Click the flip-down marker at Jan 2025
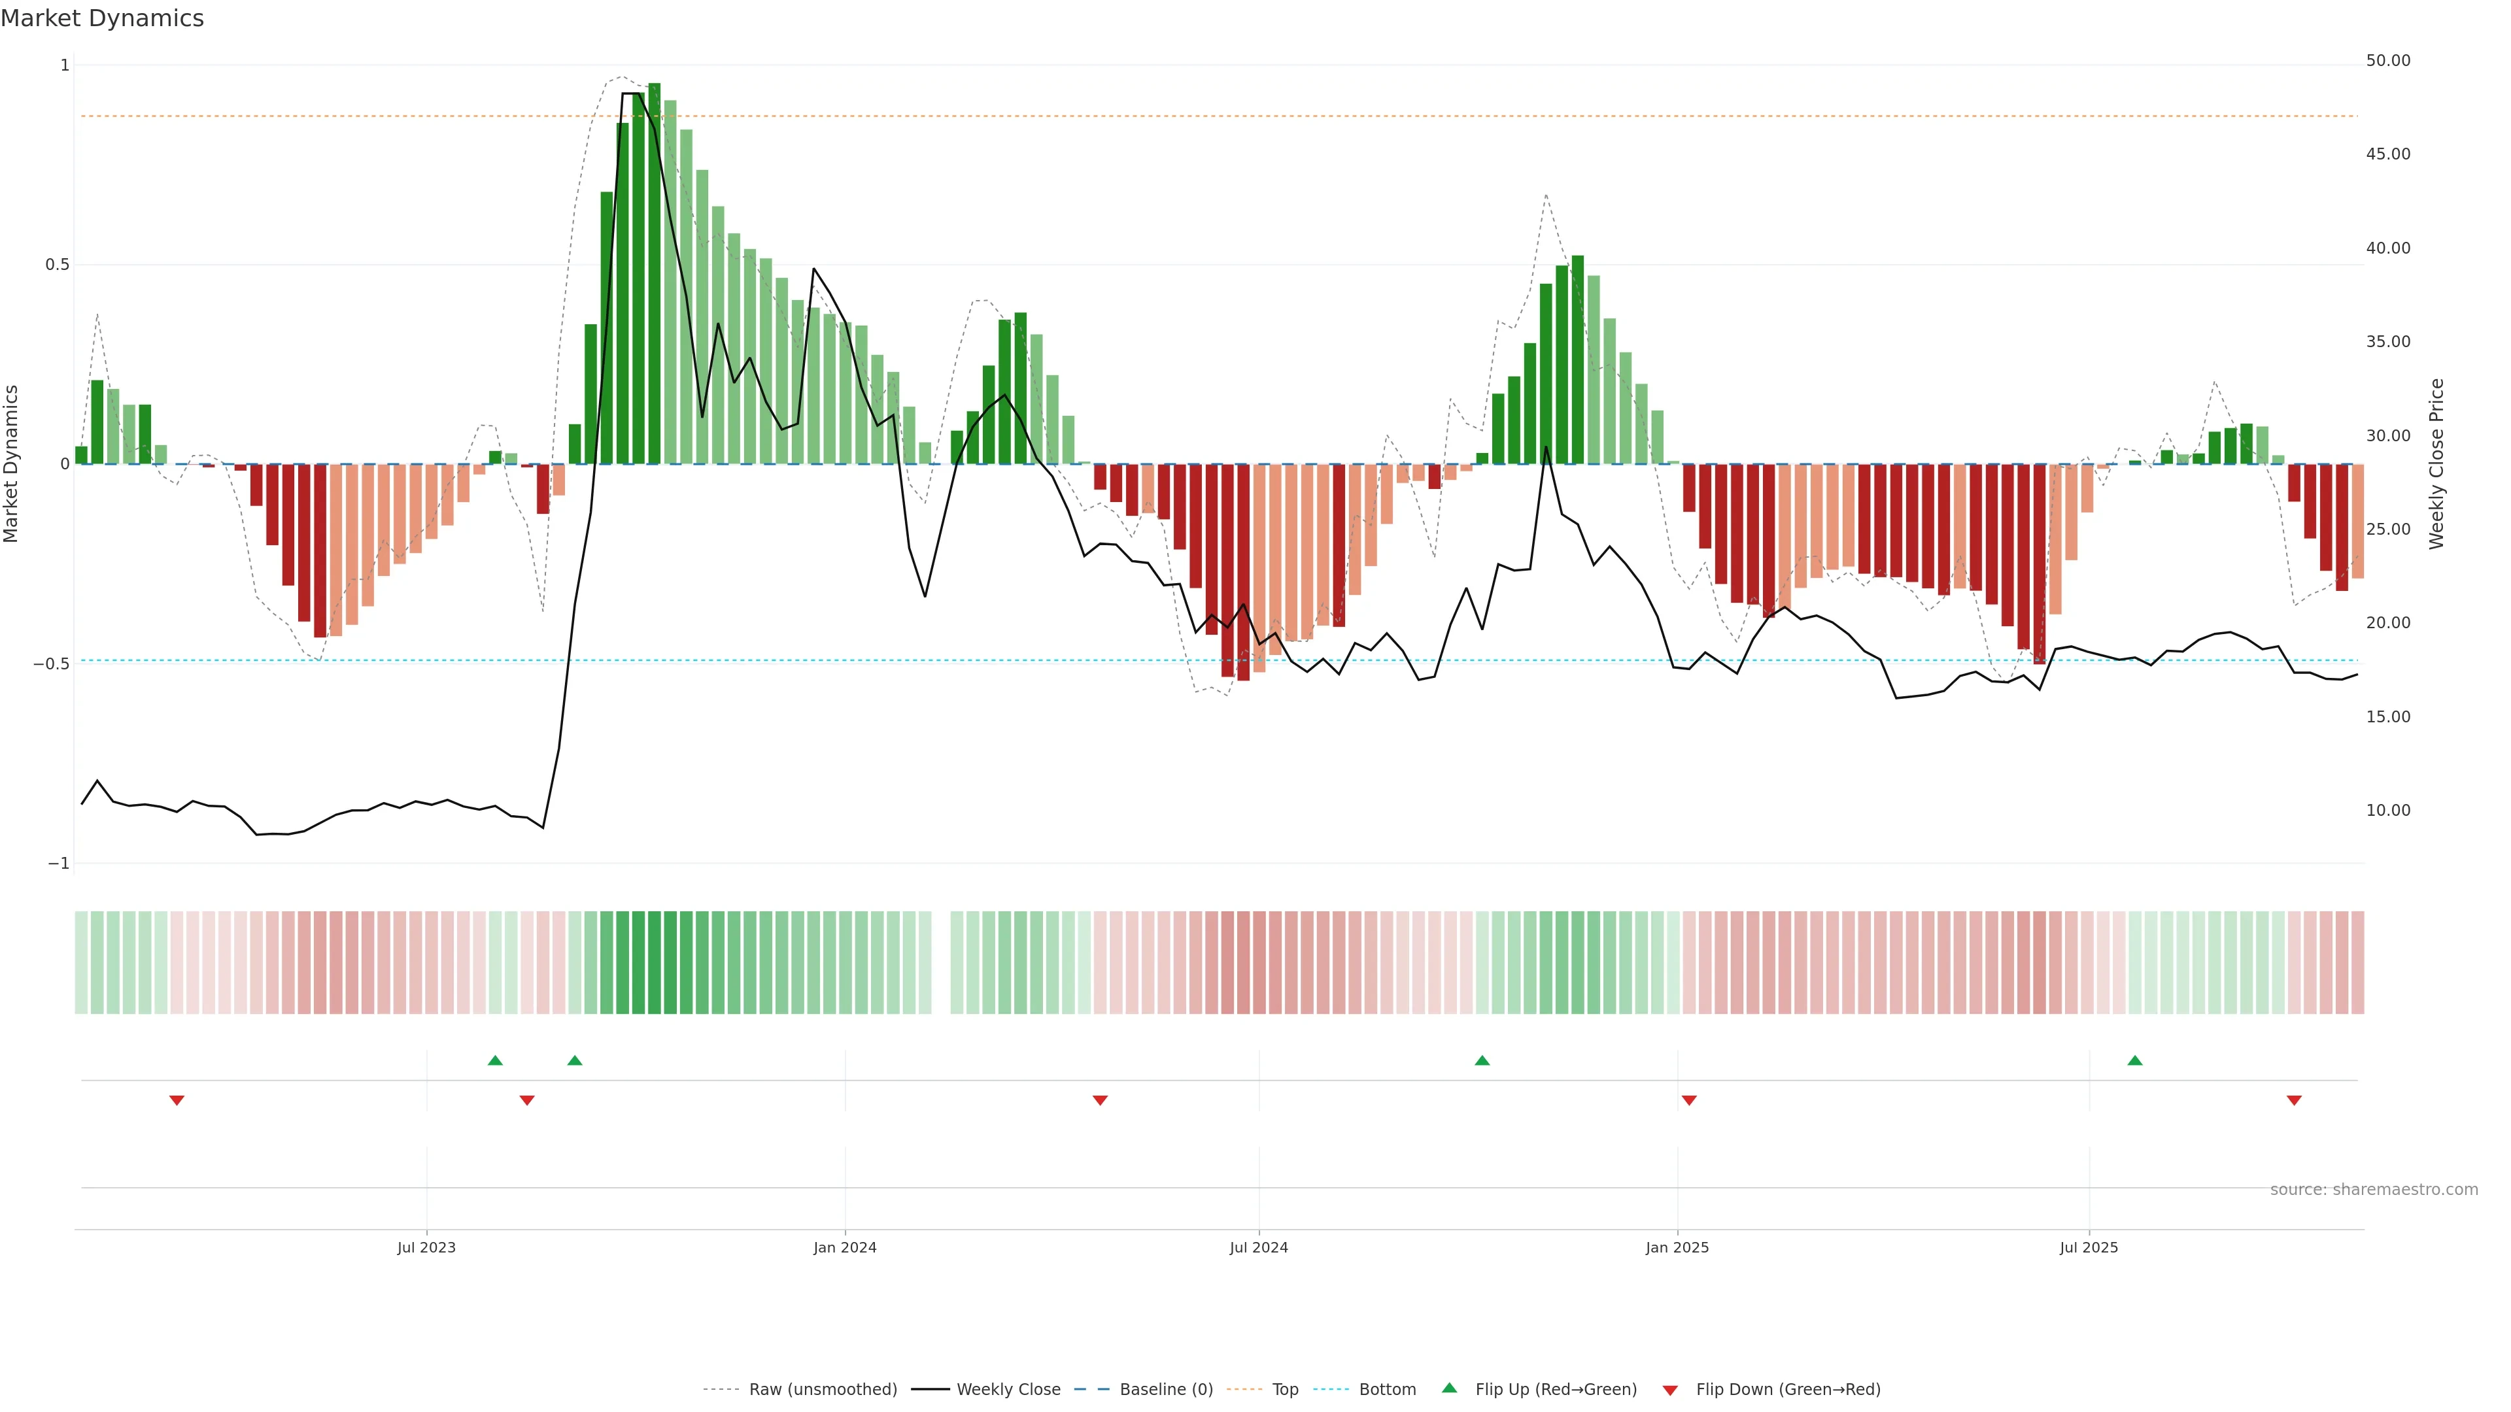Viewport: 2511px width, 1412px height. pos(1689,1100)
